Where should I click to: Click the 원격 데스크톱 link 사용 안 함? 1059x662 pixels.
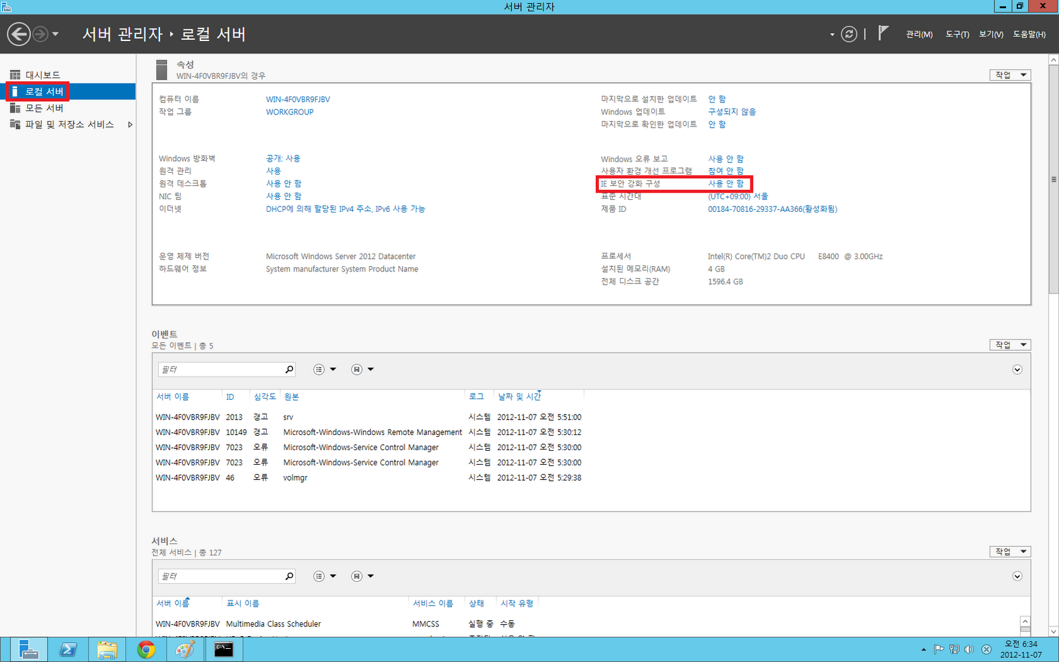click(x=284, y=183)
